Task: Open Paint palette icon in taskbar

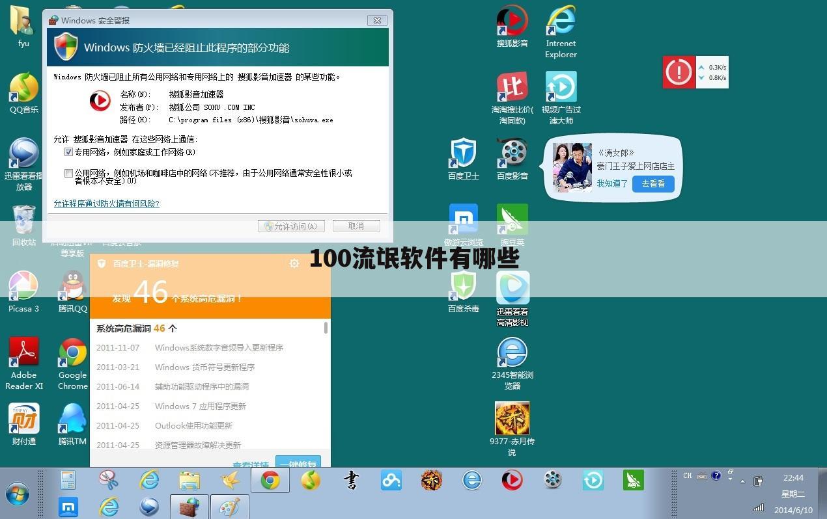Action: 229,507
